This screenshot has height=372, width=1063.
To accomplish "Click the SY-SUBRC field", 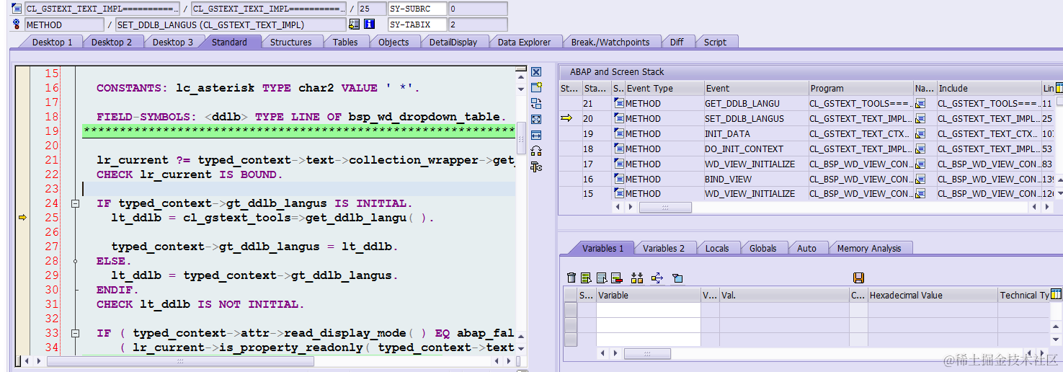I will [x=417, y=9].
